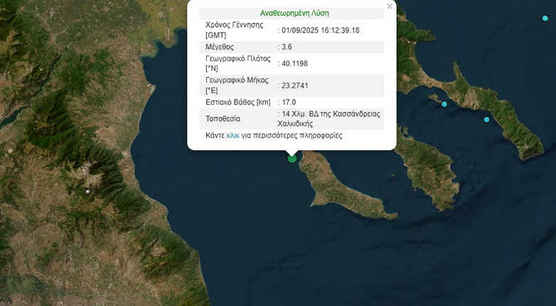Select the cyan marker off the Sithonia coast
556x306 pixels.
click(486, 120)
